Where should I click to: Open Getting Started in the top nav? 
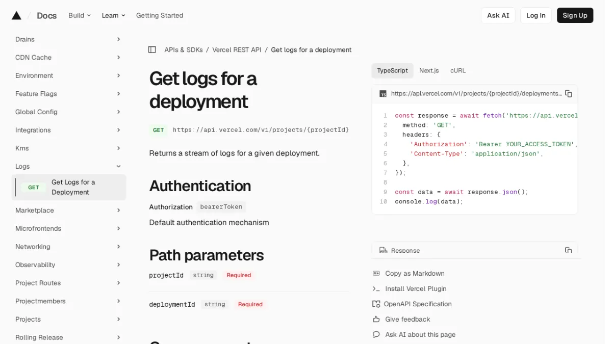coord(160,15)
